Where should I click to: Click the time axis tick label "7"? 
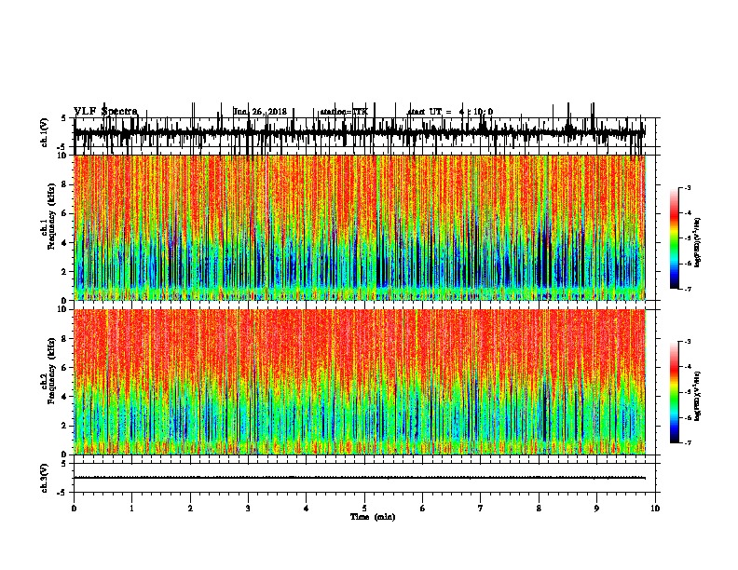(x=481, y=508)
